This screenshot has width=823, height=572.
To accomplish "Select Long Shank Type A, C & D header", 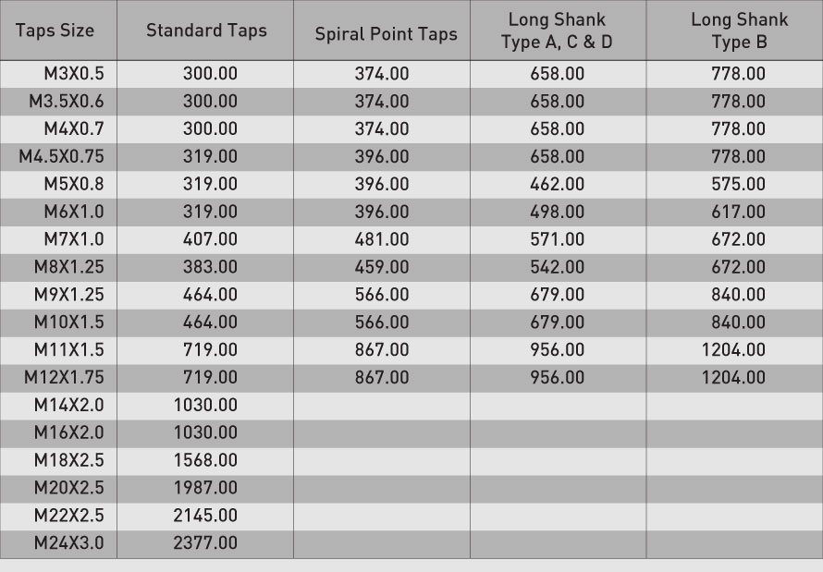I will [x=557, y=30].
